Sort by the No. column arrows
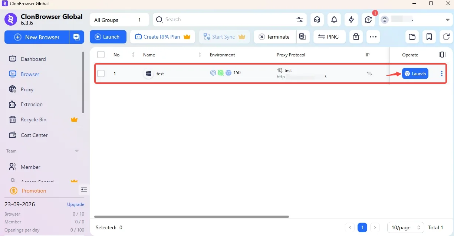This screenshot has height=236, width=454. pyautogui.click(x=133, y=55)
